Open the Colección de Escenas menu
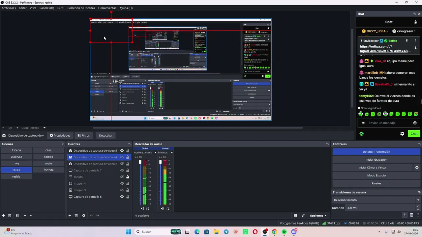The image size is (422, 237). [81, 8]
